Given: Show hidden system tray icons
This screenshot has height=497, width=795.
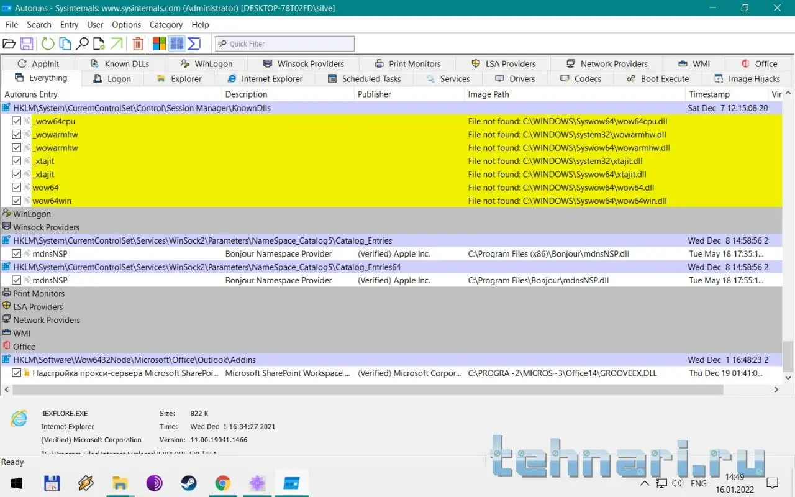Looking at the screenshot, I should point(645,483).
